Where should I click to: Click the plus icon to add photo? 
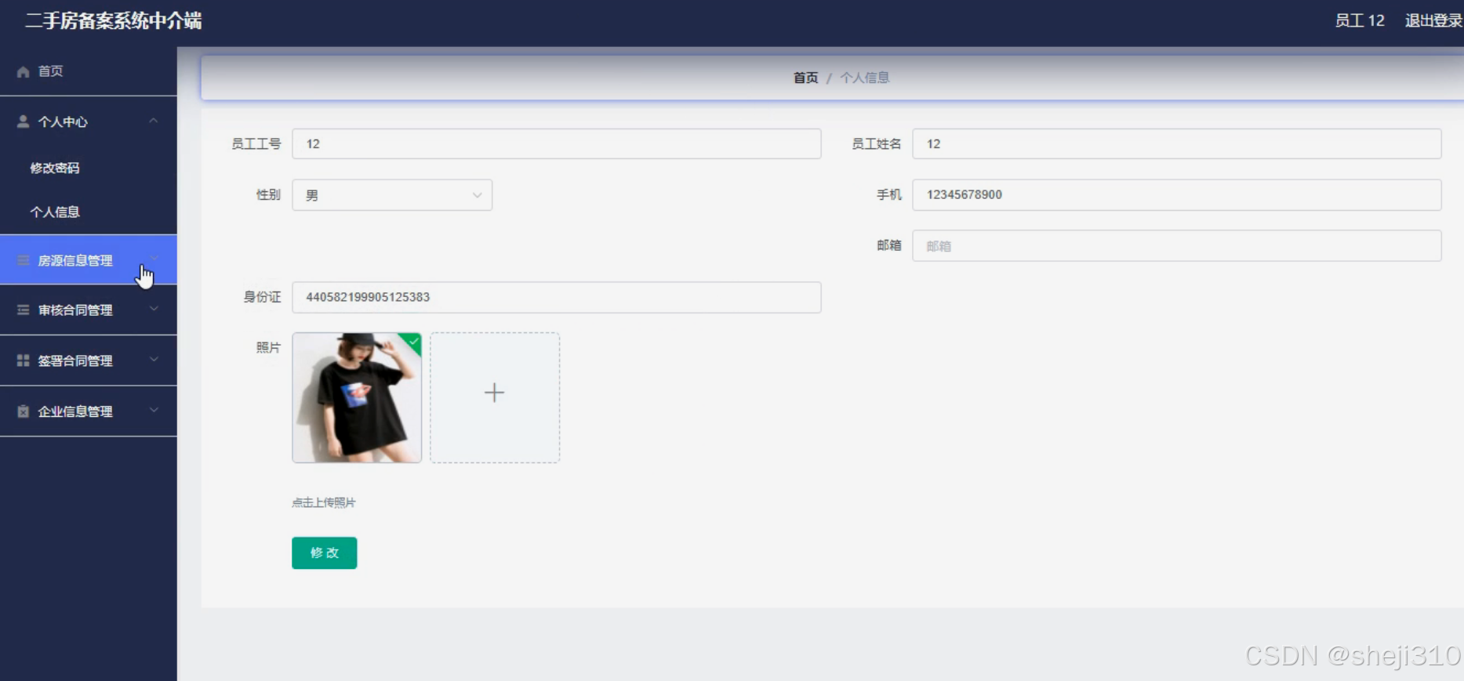[495, 393]
